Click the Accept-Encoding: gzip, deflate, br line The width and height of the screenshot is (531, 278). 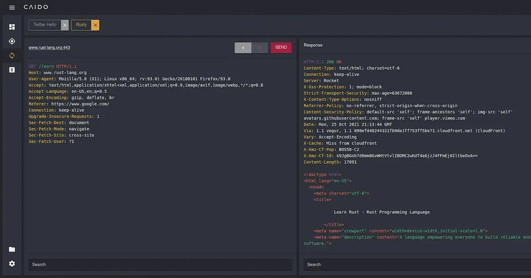[x=71, y=98]
